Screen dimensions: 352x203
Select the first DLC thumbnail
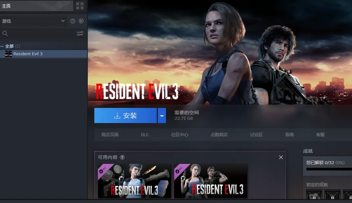(134, 181)
